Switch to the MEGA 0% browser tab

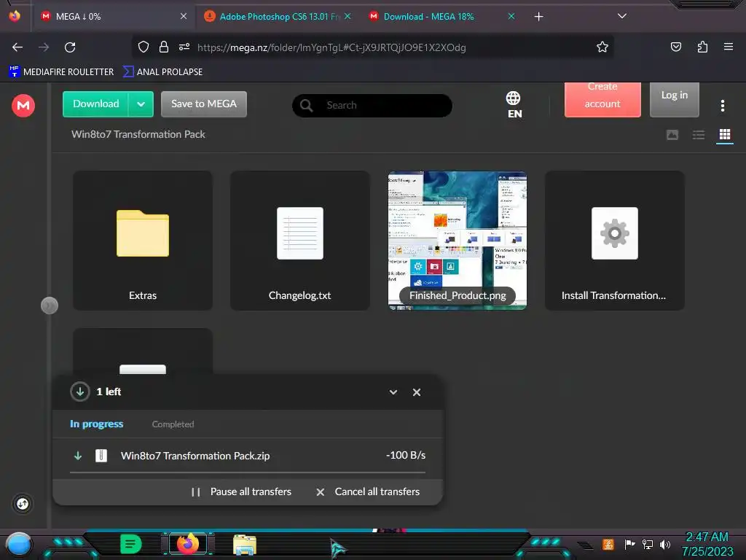(111, 17)
